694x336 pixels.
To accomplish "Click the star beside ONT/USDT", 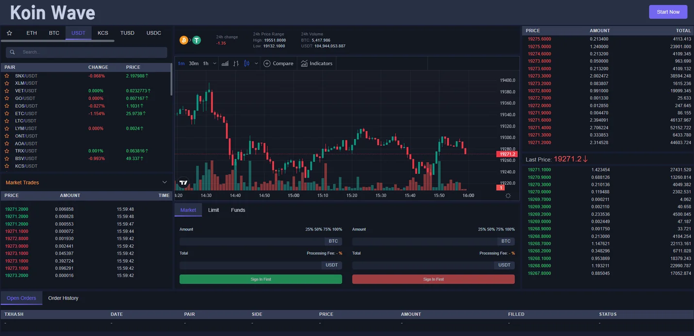I will point(7,136).
